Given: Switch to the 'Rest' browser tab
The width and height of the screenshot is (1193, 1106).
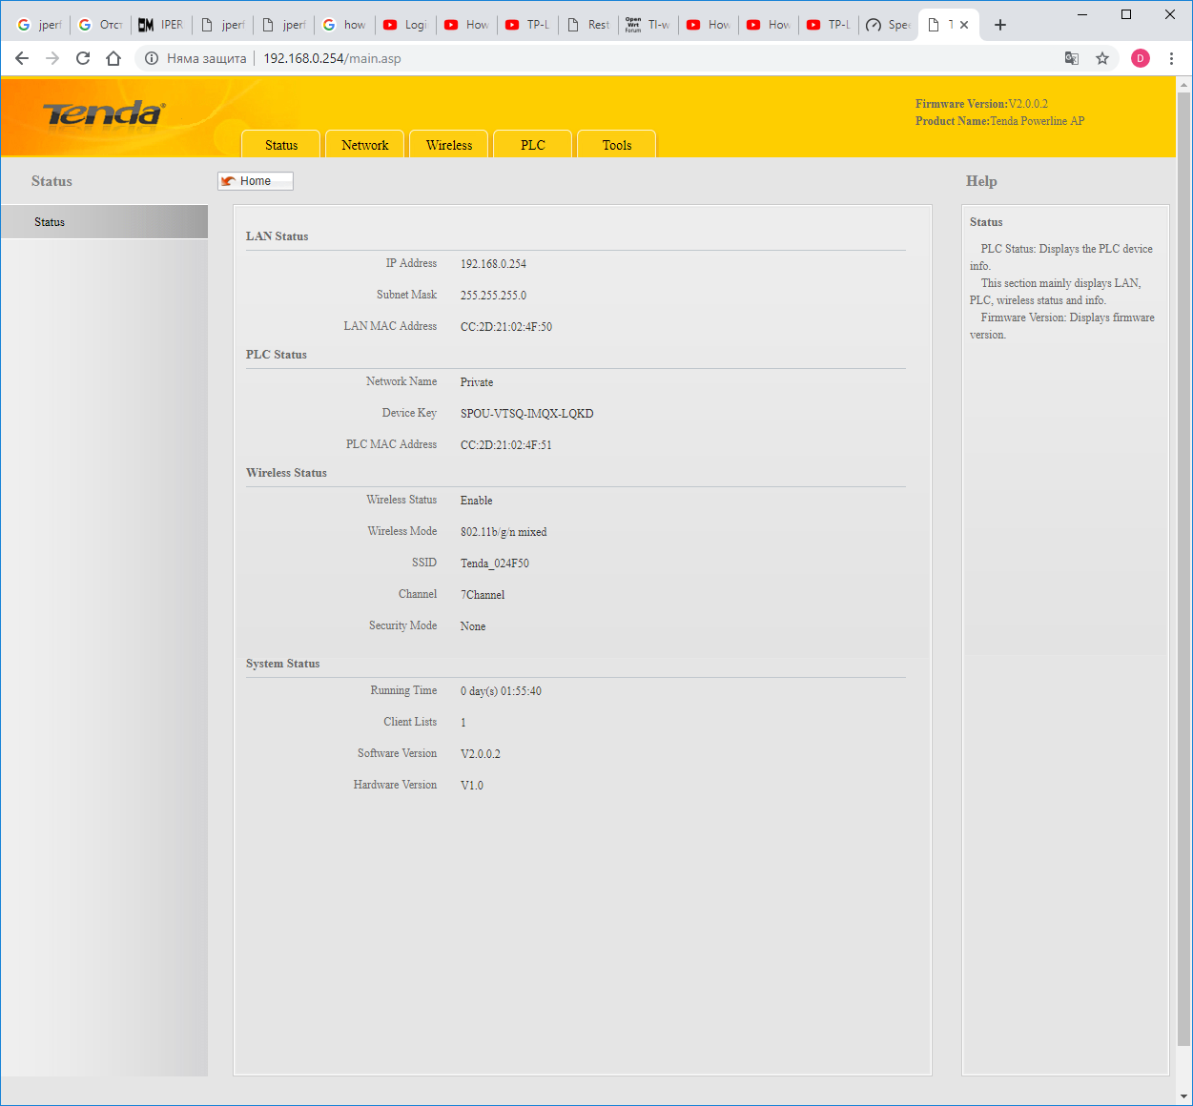Looking at the screenshot, I should [588, 25].
